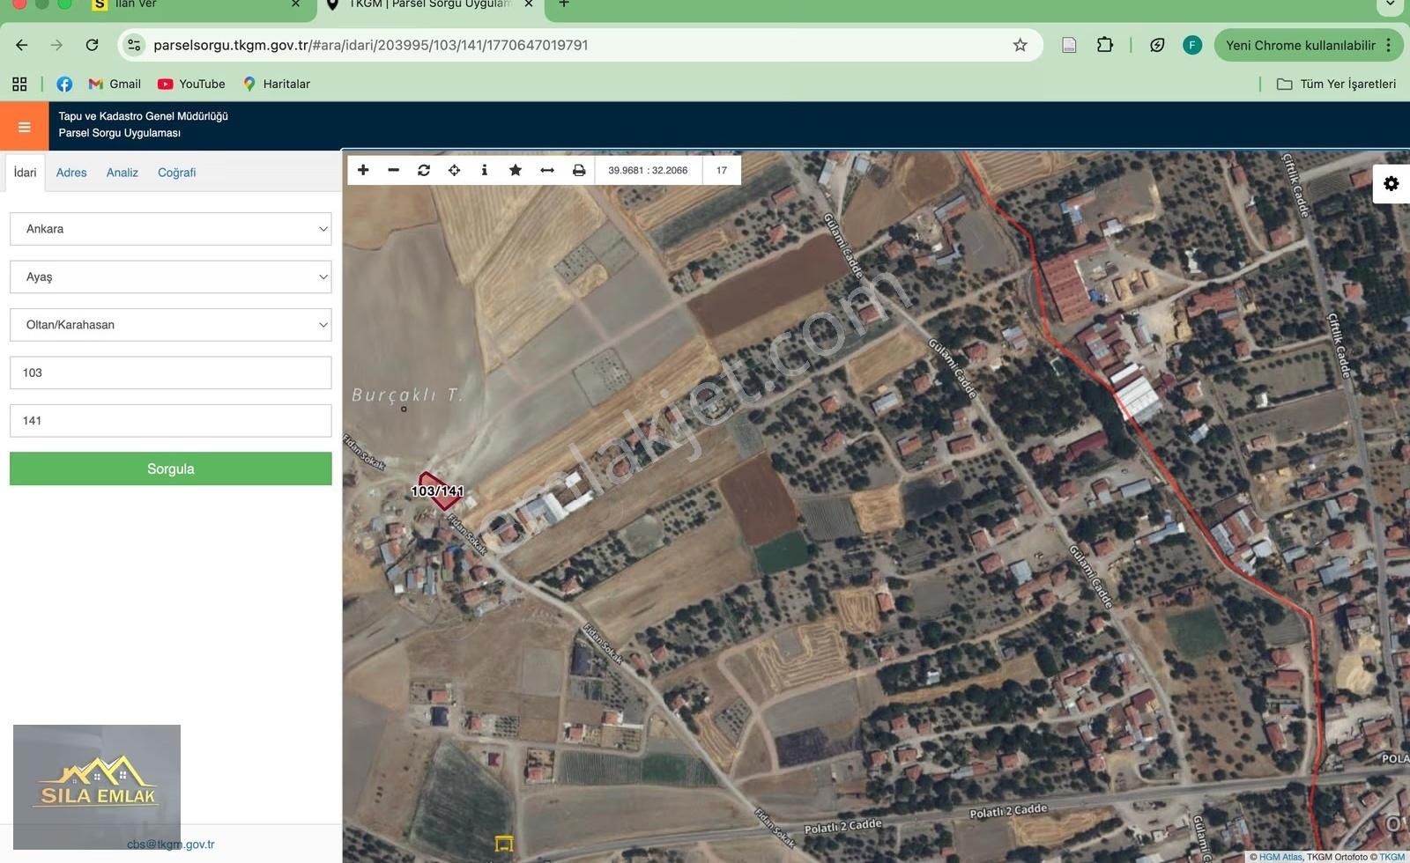Viewport: 1410px width, 863px height.
Task: Click the Sorgula button
Action: click(170, 468)
